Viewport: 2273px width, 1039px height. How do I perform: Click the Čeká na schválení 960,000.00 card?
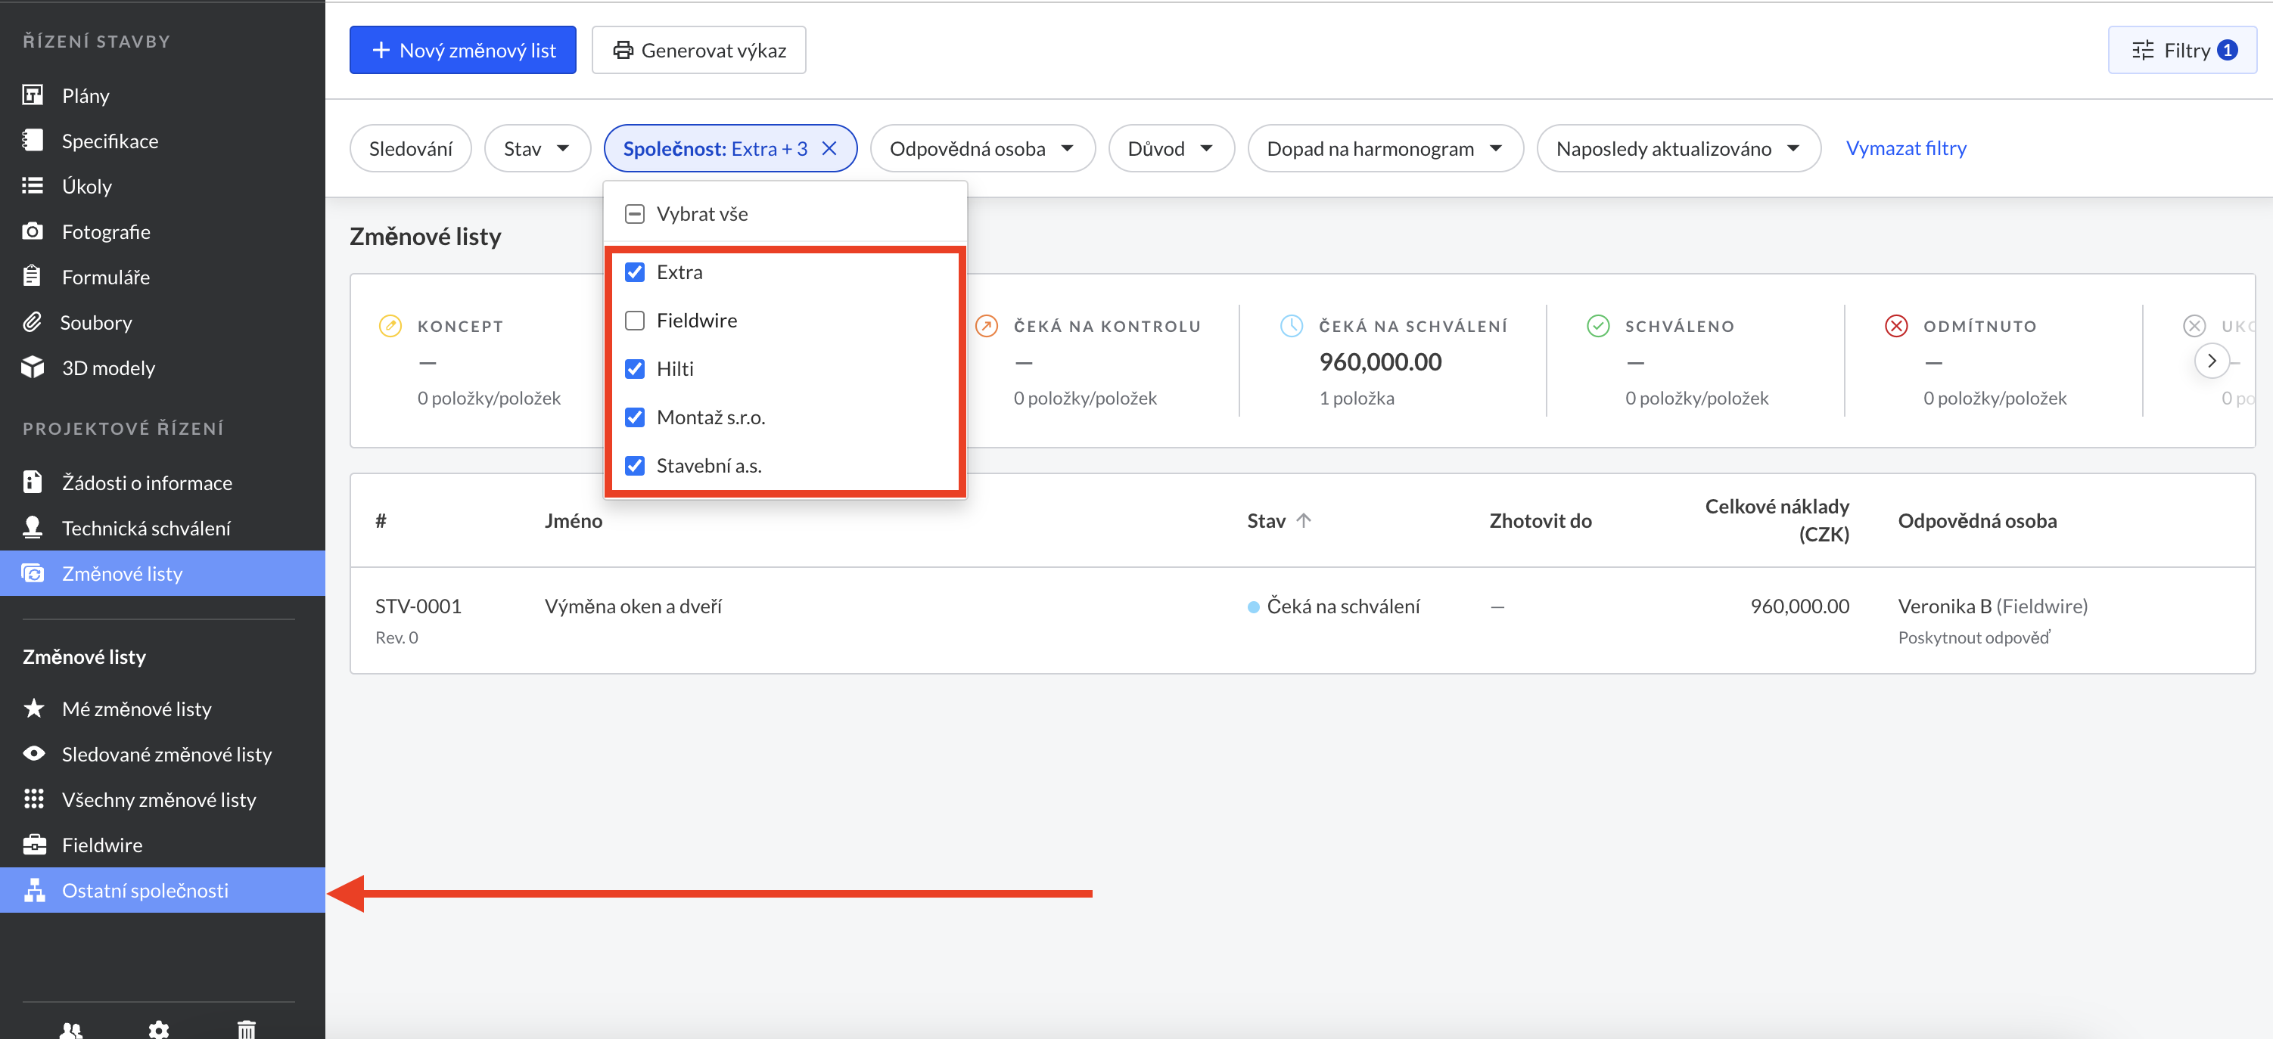tap(1393, 361)
